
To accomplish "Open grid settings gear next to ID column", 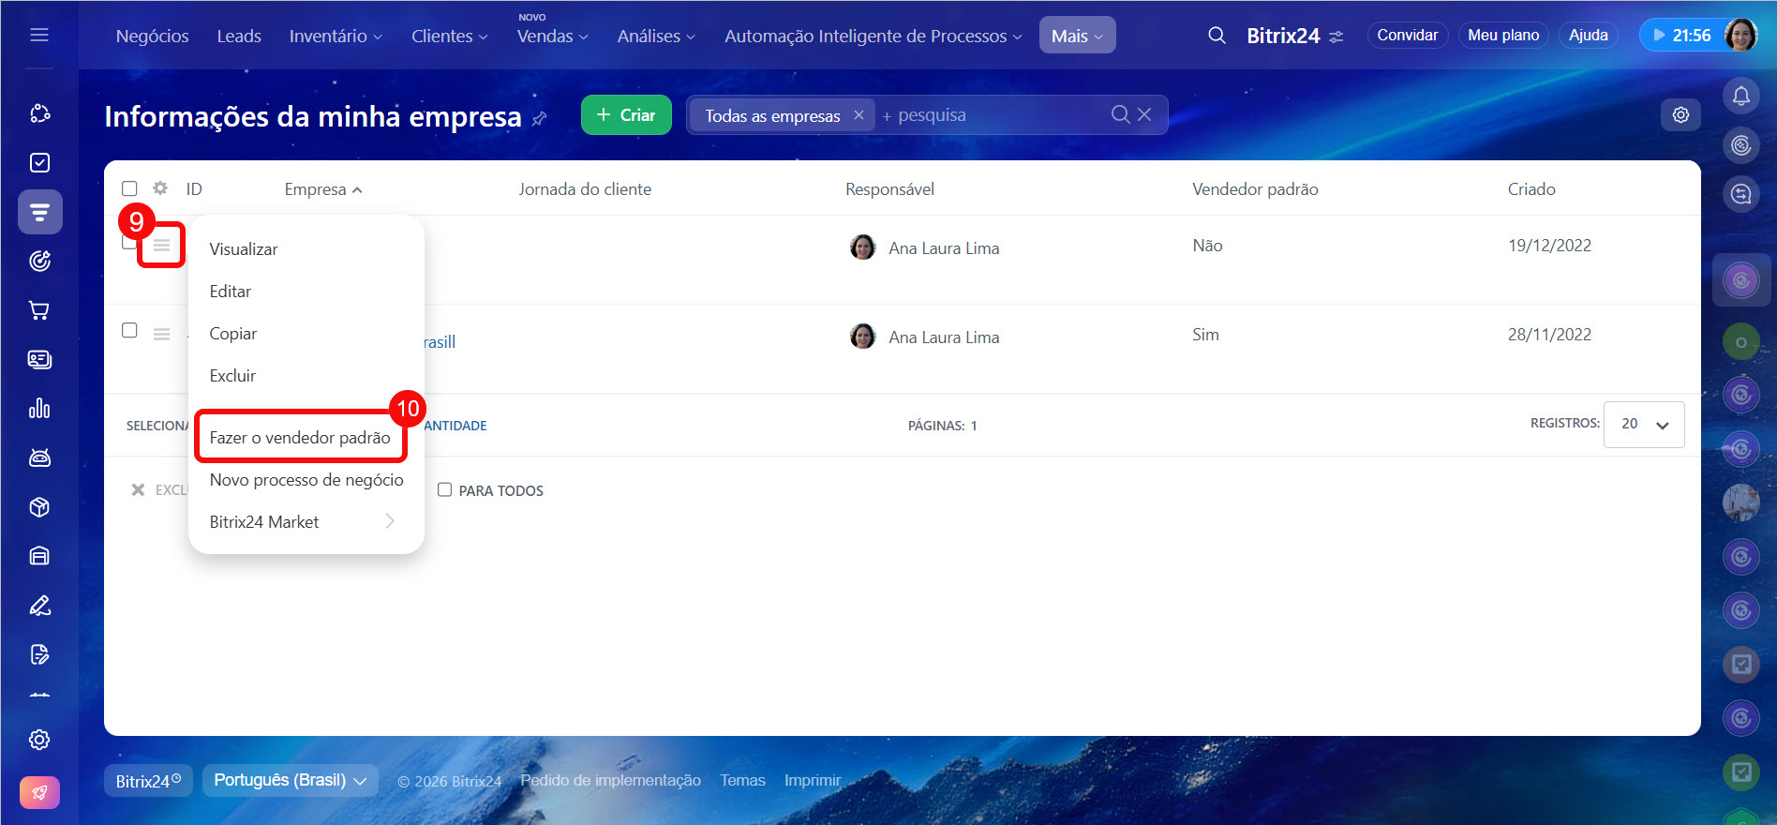I will coord(160,188).
